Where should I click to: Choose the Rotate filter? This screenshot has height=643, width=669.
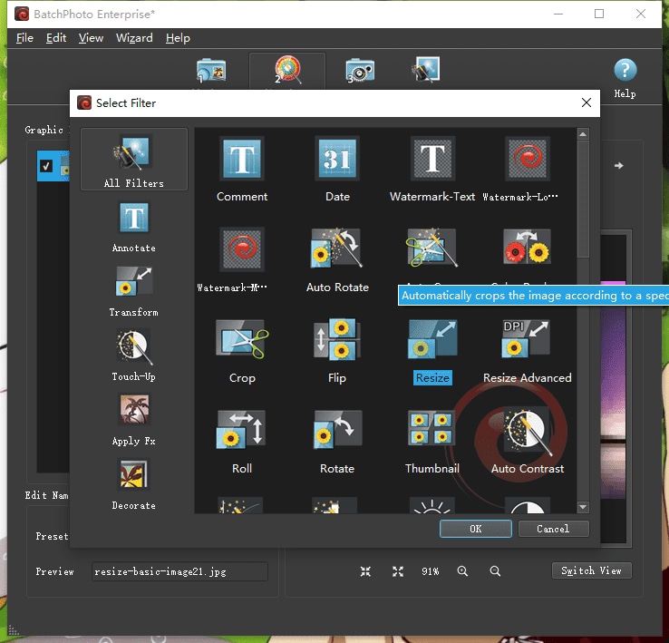(x=337, y=430)
